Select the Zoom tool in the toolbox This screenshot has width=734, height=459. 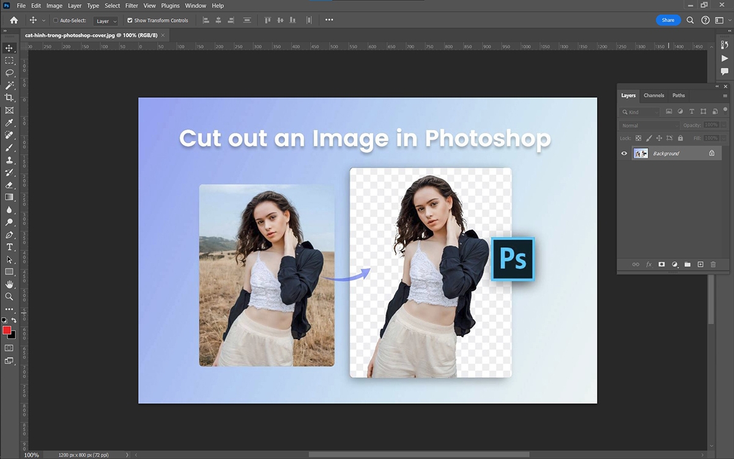(x=9, y=297)
